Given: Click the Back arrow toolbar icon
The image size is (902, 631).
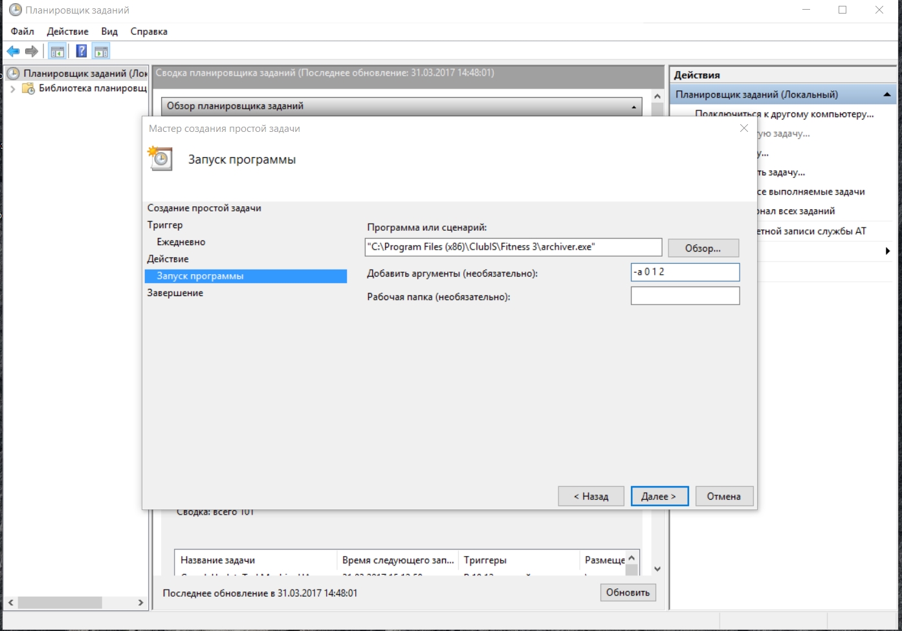Looking at the screenshot, I should pos(13,51).
